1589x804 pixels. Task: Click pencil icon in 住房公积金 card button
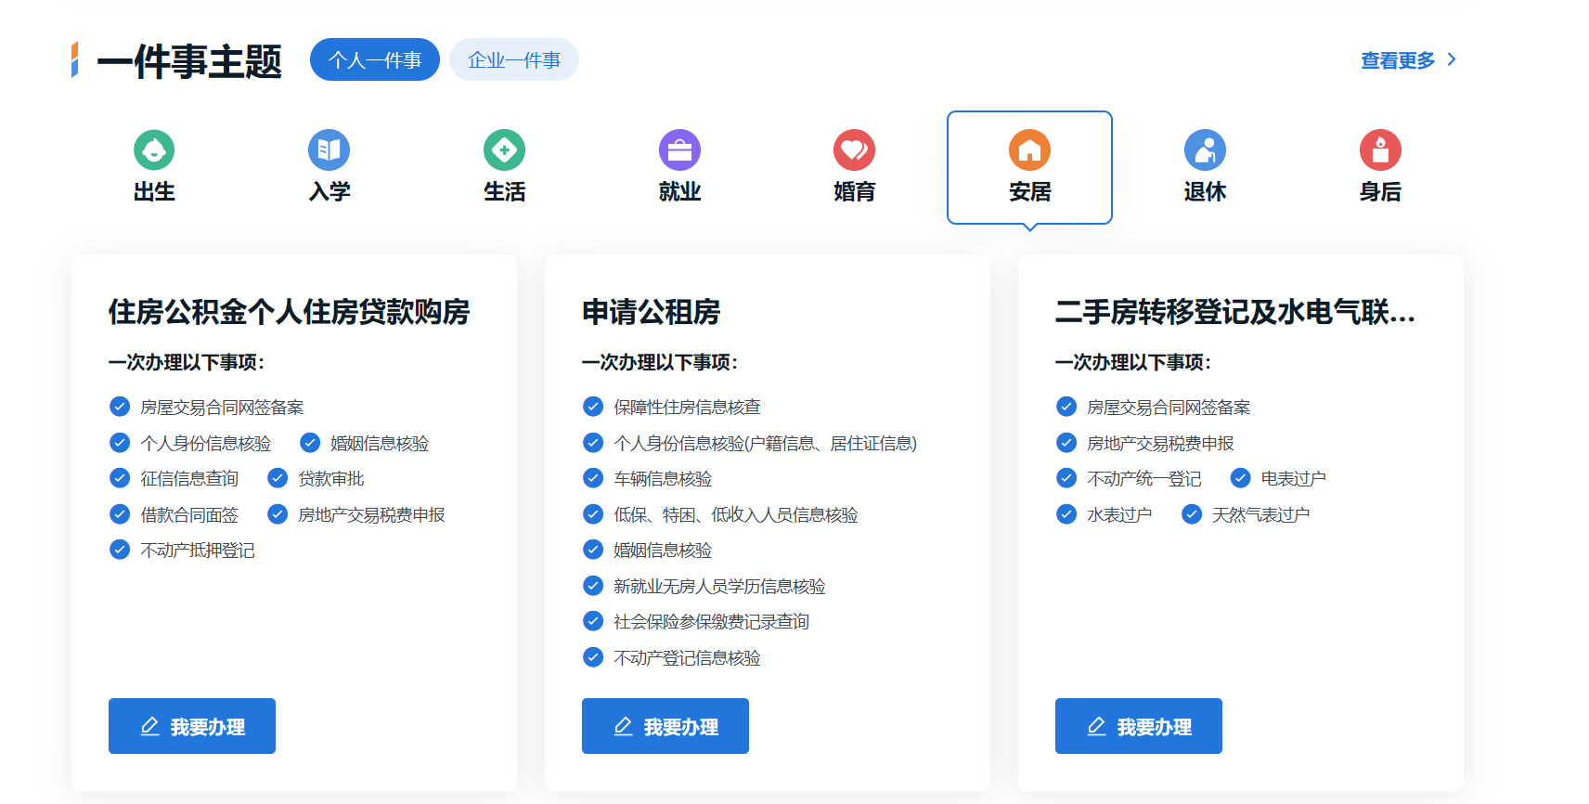coord(149,726)
